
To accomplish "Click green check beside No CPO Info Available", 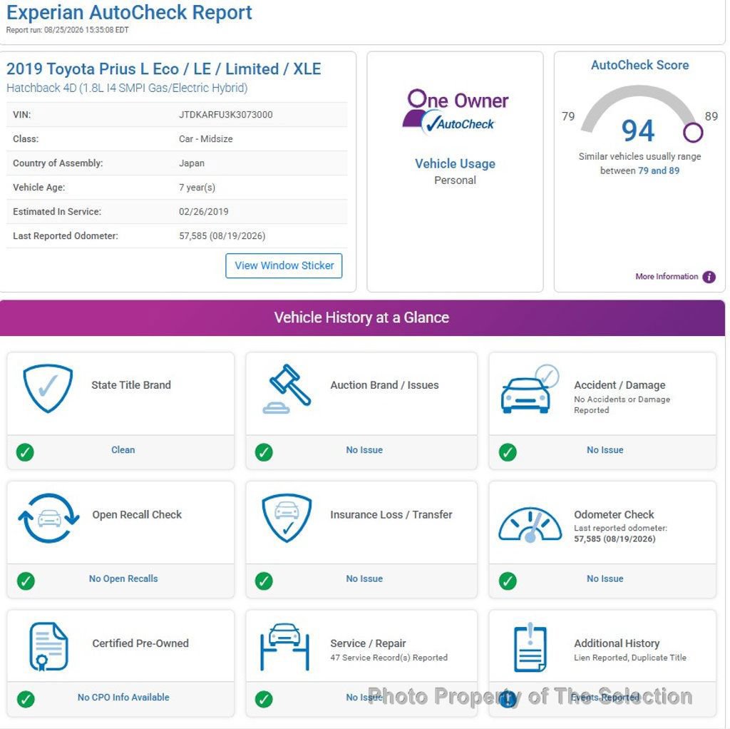I will point(26,699).
